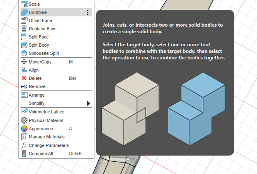This screenshot has height=174, width=257.
Task: Expand the Simplify submenu arrow
Action: click(x=88, y=103)
